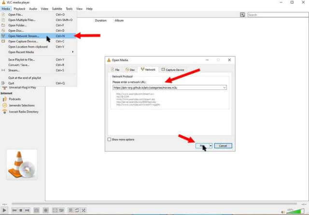Click Cancel in Open Media dialog
Screen dimensions: 309x215
click(223, 146)
